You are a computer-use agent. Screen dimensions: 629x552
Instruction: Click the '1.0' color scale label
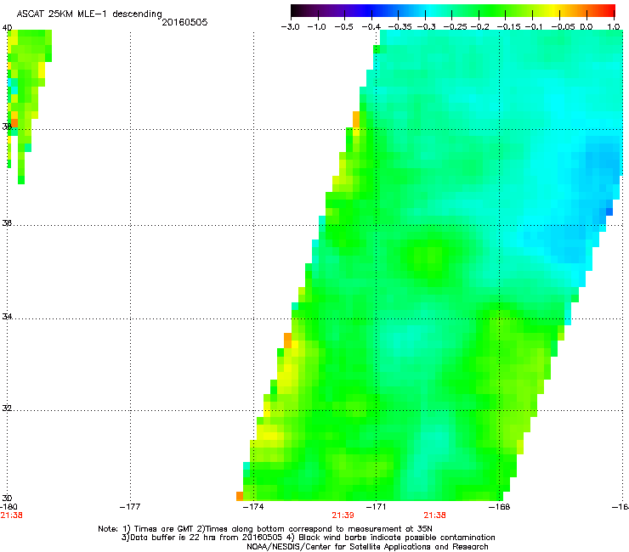click(614, 27)
